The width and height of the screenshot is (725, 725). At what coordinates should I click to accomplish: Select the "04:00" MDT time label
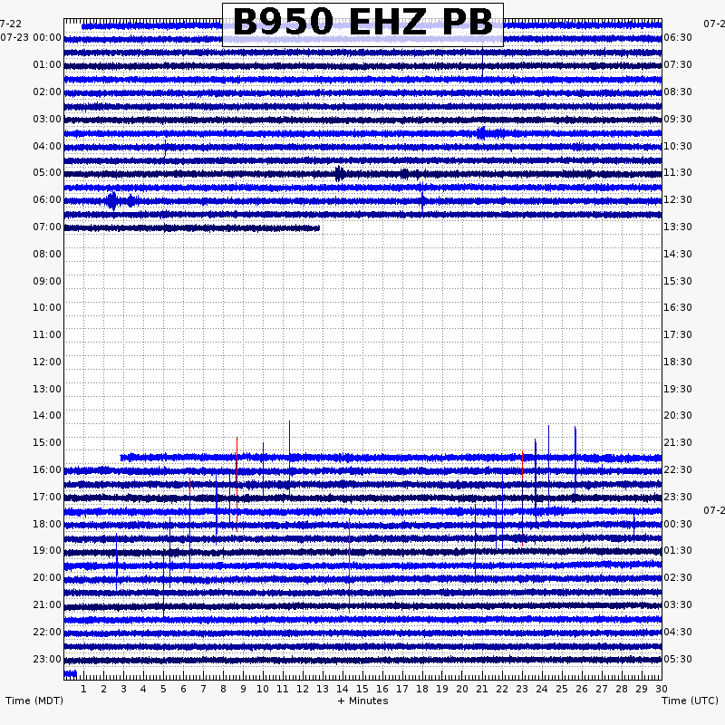47,147
